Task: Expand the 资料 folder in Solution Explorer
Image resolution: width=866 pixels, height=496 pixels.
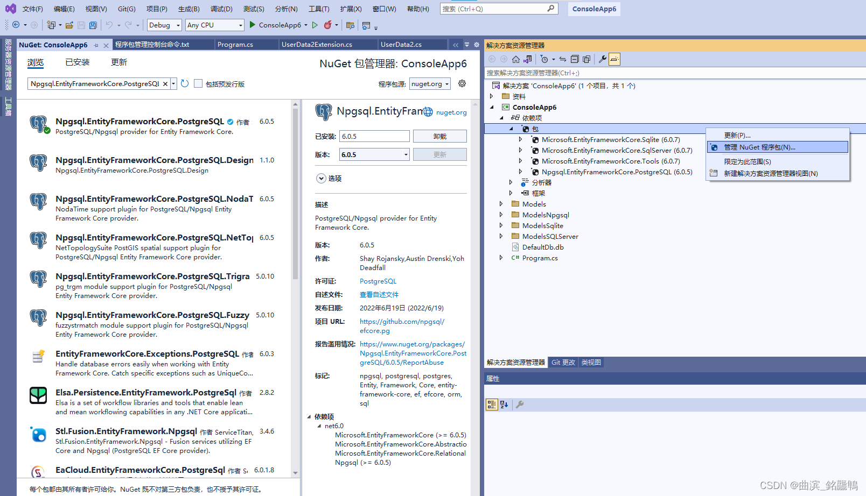Action: (x=491, y=96)
